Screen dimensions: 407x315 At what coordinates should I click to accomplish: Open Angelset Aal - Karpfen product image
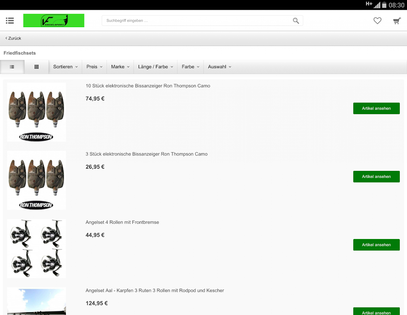36,301
